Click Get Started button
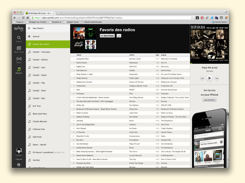245x183 pixels. pos(209,100)
